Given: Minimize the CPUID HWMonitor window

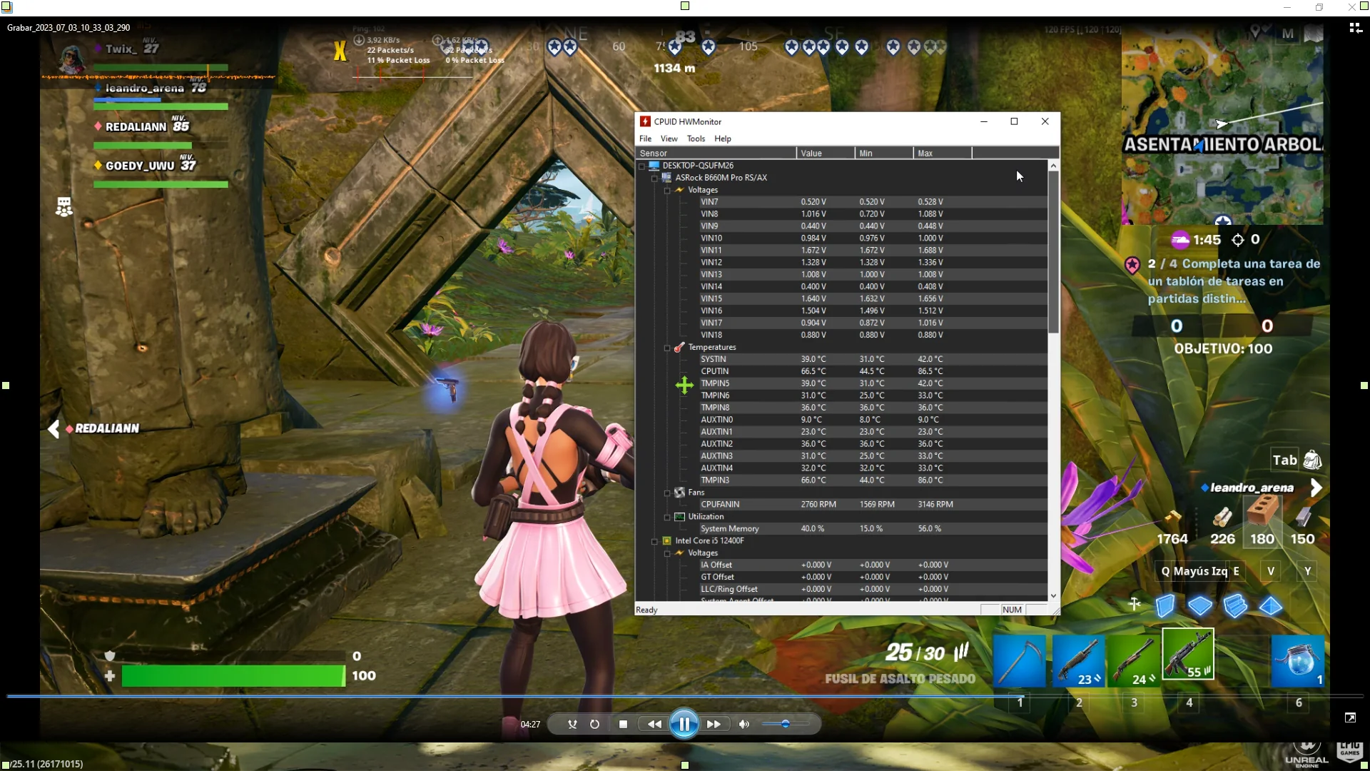Looking at the screenshot, I should click(984, 121).
